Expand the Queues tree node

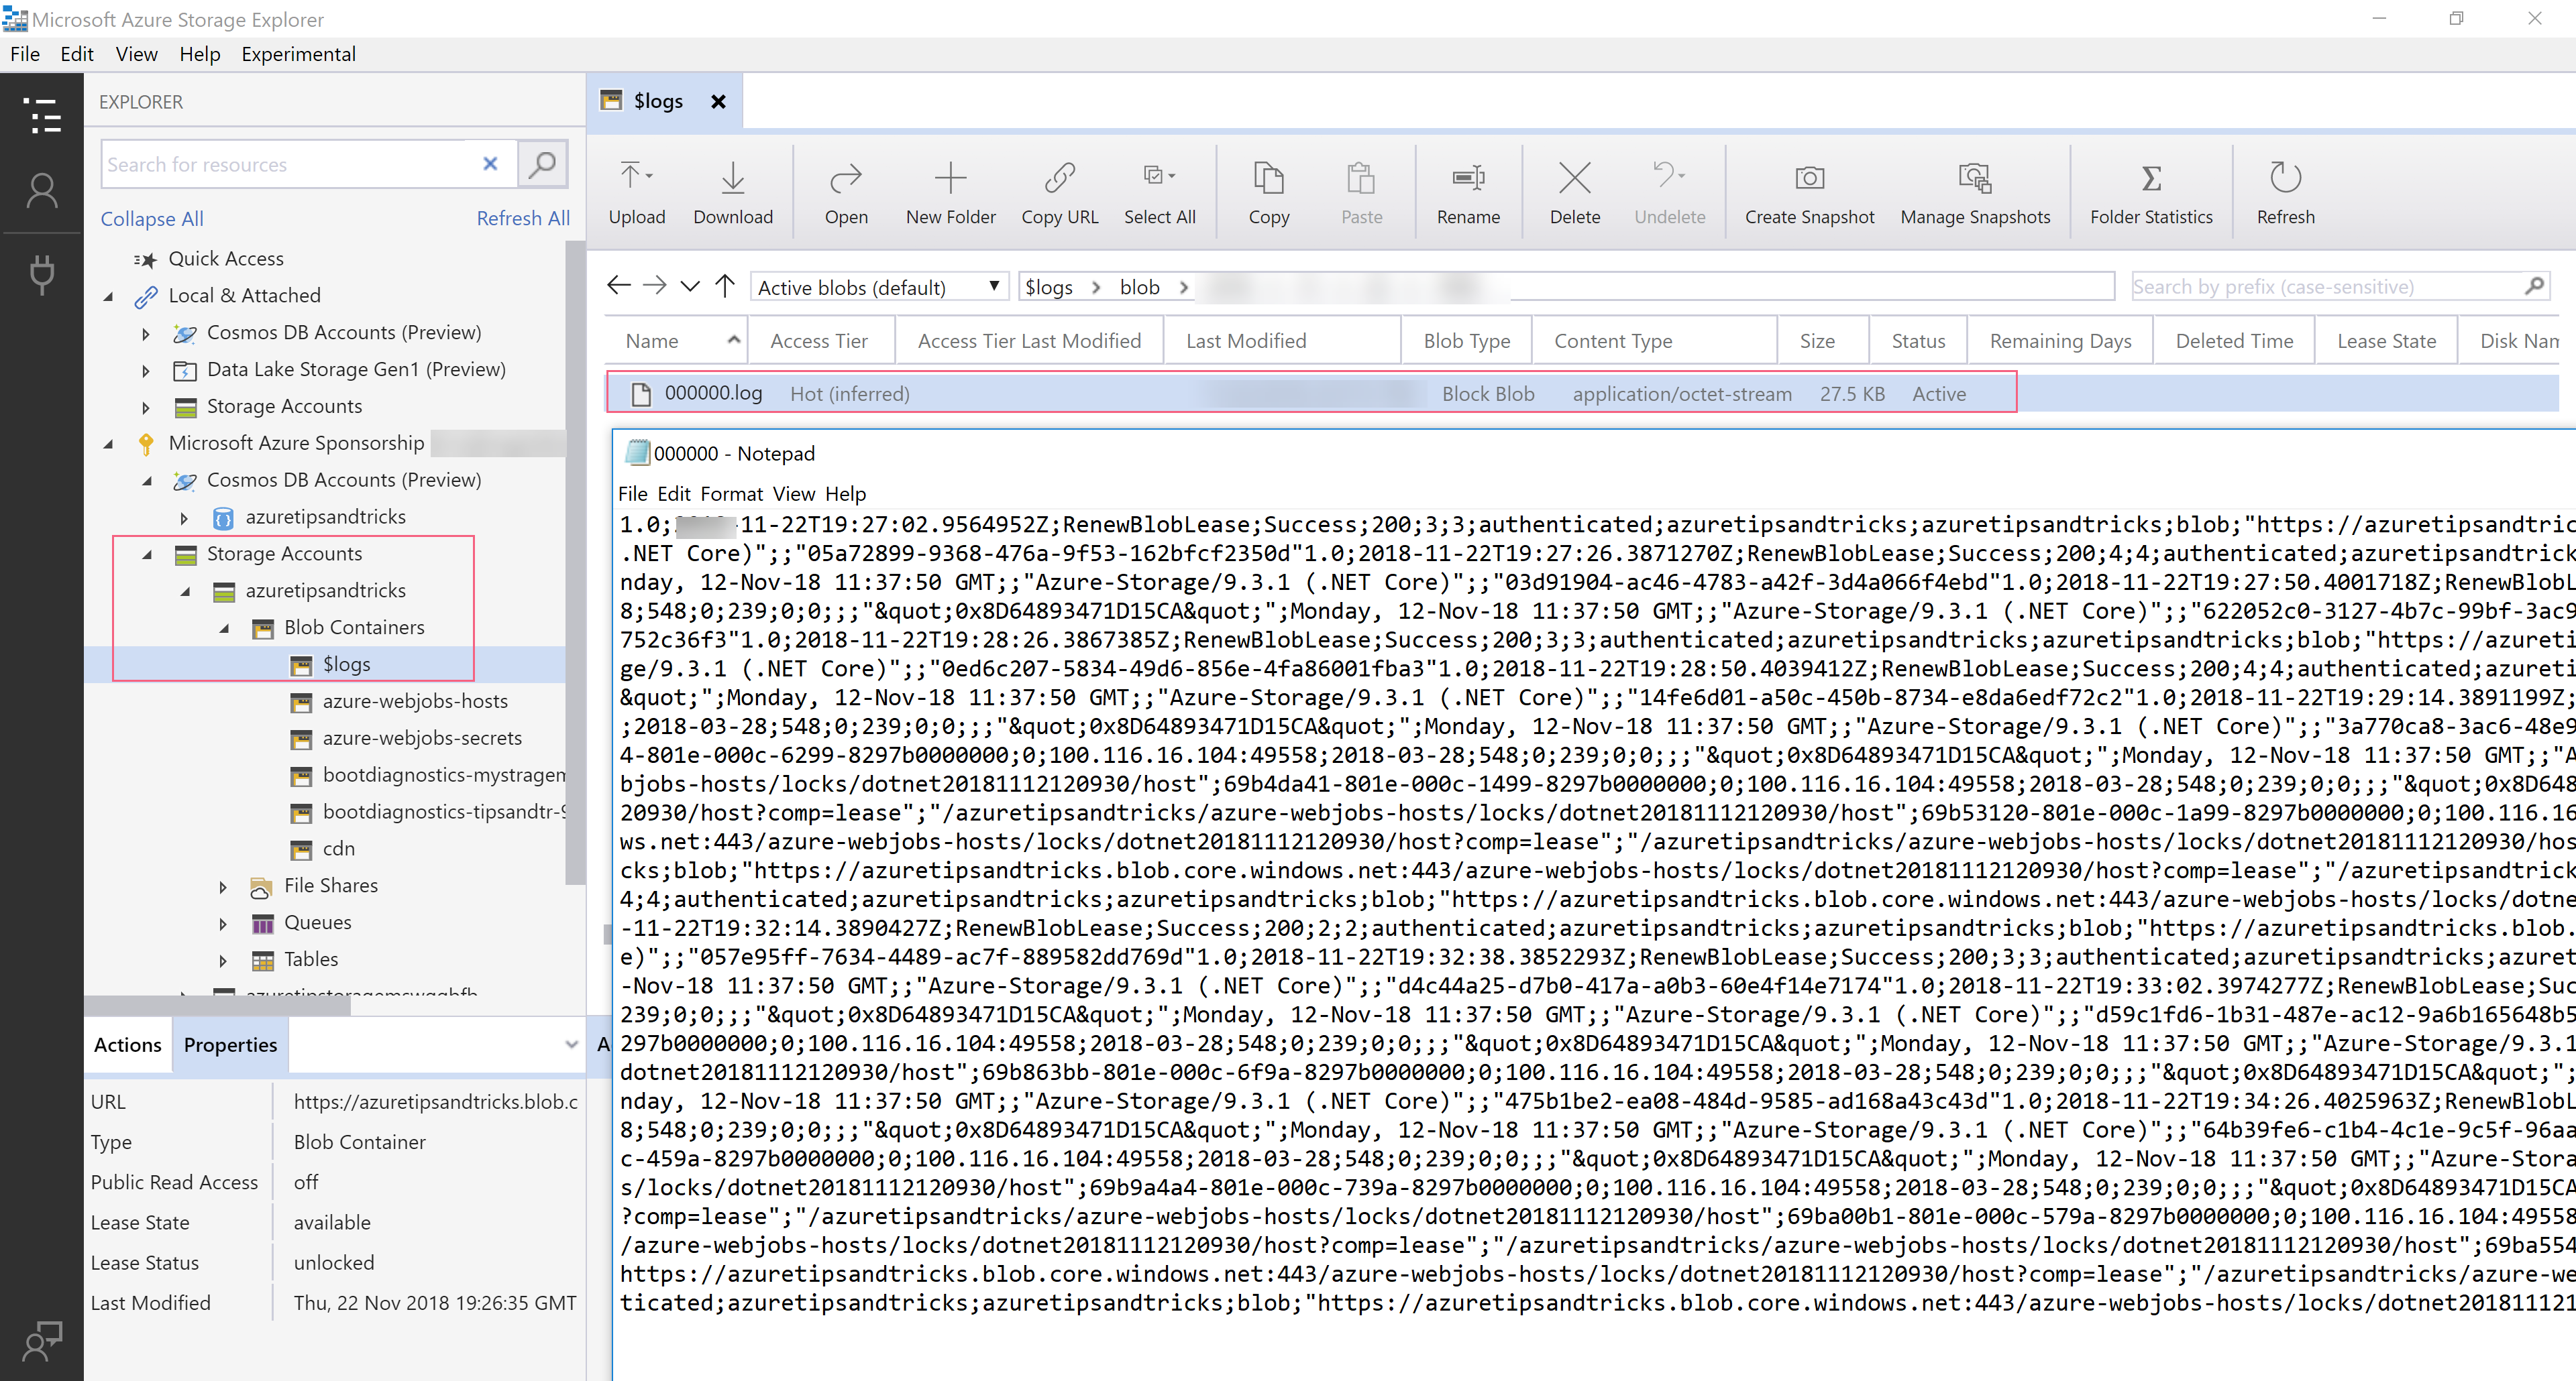point(222,923)
